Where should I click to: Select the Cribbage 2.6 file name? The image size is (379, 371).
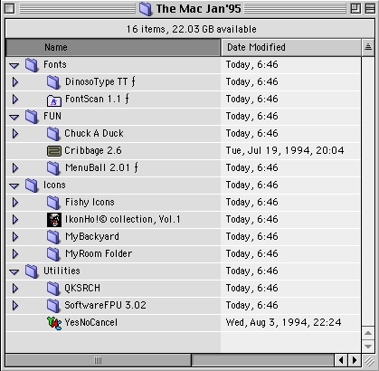pos(93,151)
